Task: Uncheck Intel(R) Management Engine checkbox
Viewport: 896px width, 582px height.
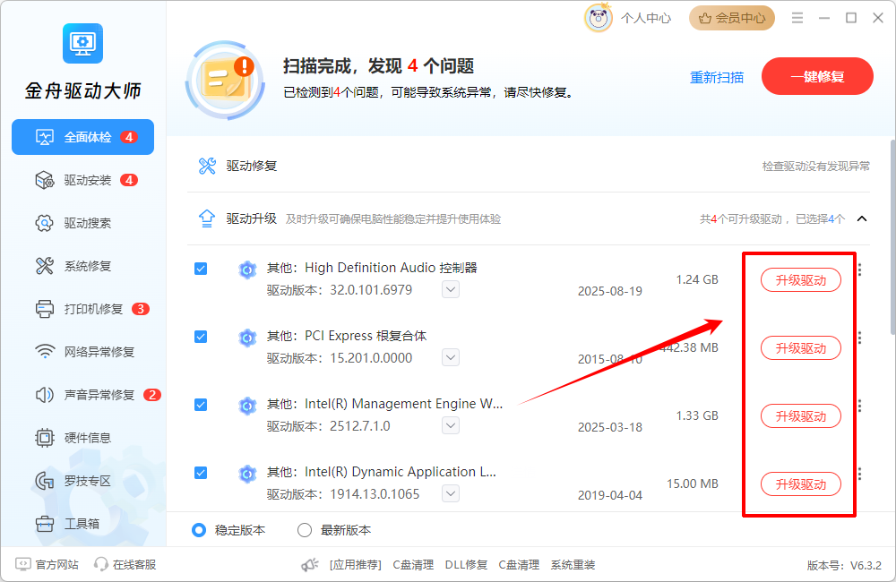Action: point(201,405)
